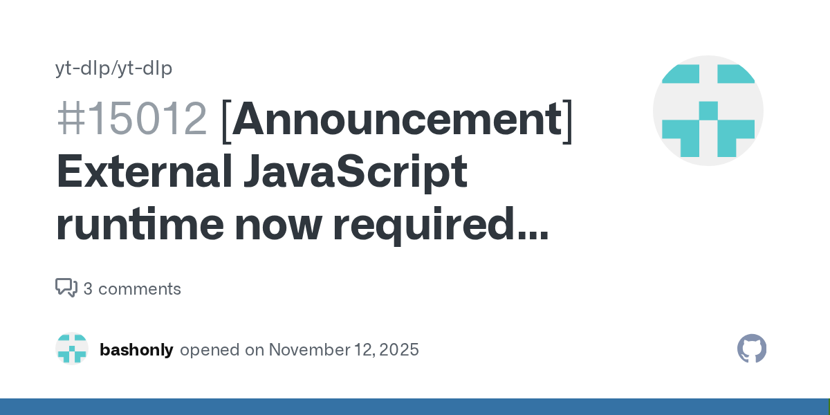Click the closing bracket after Announcement

point(567,119)
